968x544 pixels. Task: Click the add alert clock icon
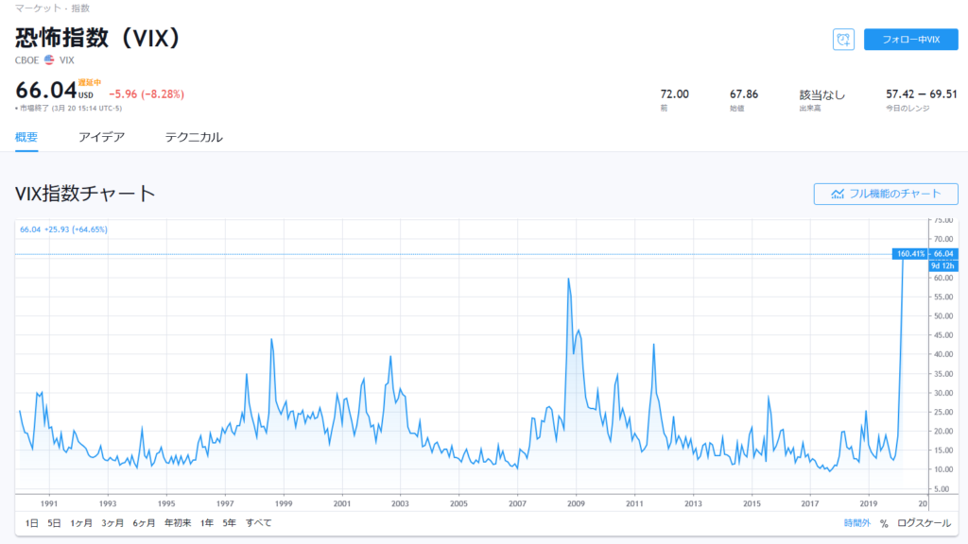pos(843,40)
